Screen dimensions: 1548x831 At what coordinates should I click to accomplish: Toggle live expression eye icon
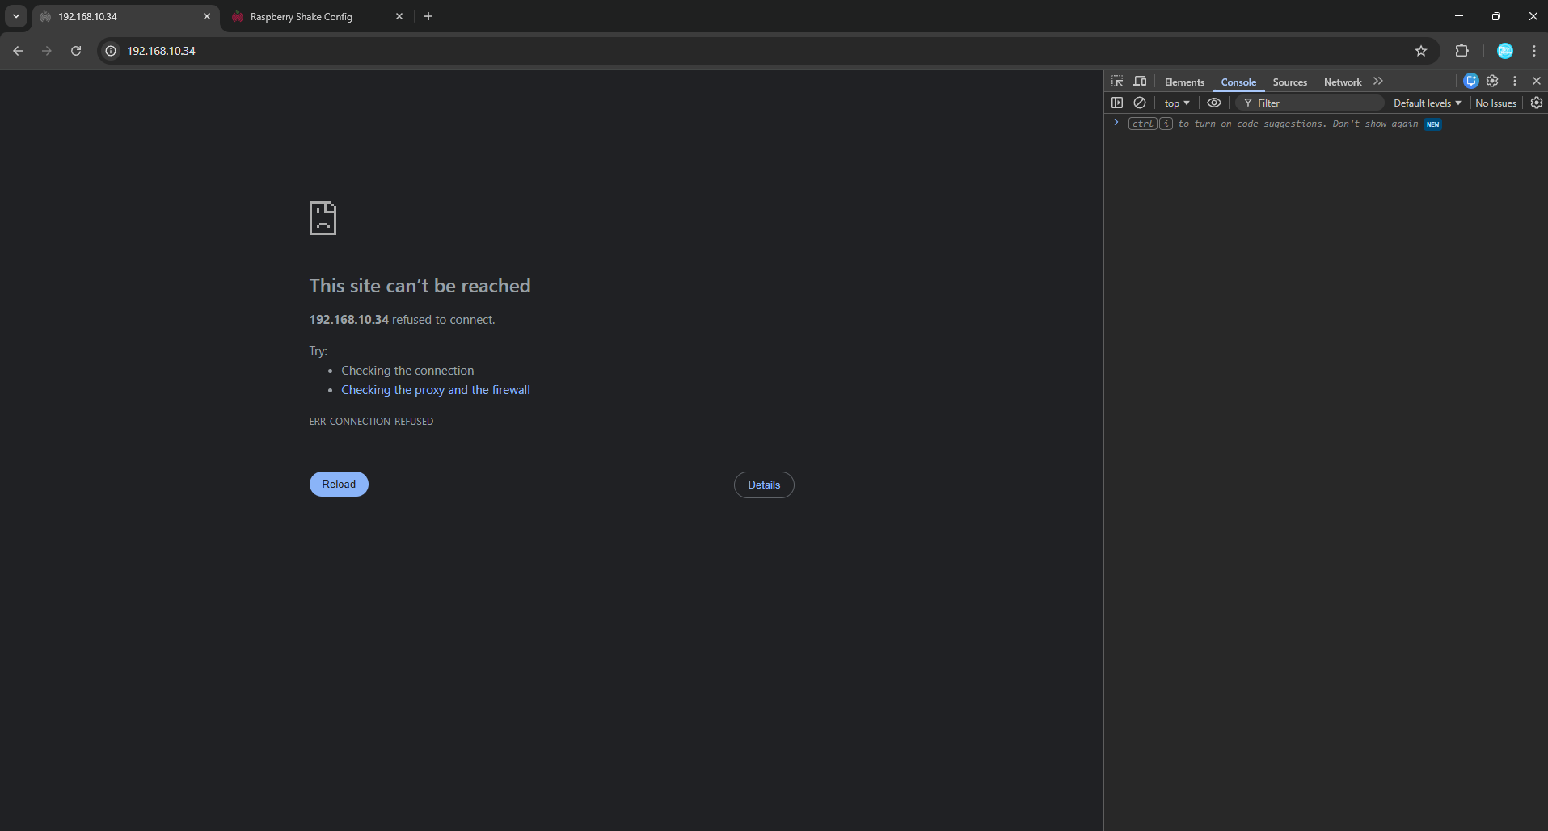pos(1214,103)
